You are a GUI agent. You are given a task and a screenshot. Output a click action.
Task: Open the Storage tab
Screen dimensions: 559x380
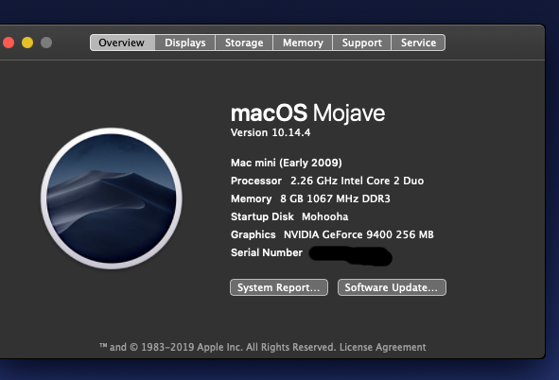click(x=244, y=43)
